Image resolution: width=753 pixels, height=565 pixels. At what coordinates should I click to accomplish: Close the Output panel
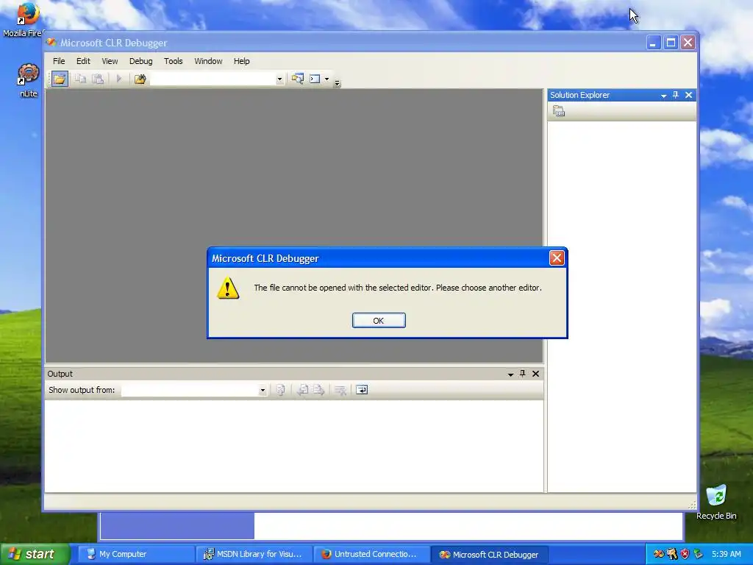tap(535, 373)
